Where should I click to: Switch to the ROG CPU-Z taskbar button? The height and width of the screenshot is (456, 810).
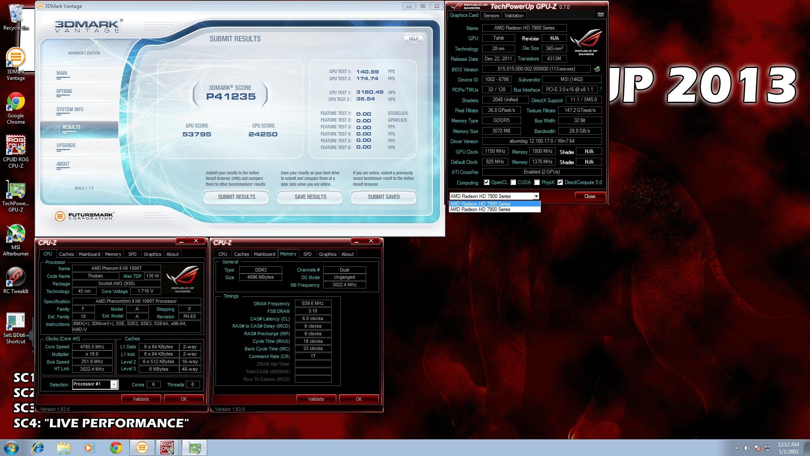[x=167, y=448]
